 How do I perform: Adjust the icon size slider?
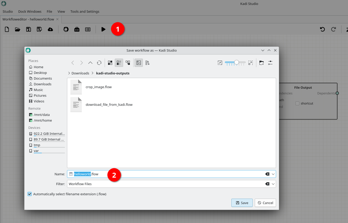pos(235,62)
